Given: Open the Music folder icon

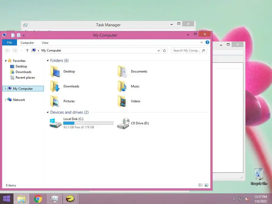Looking at the screenshot, I should pyautogui.click(x=122, y=86).
